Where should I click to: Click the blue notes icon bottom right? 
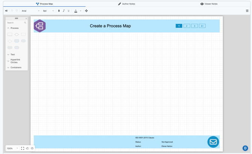(x=245, y=148)
